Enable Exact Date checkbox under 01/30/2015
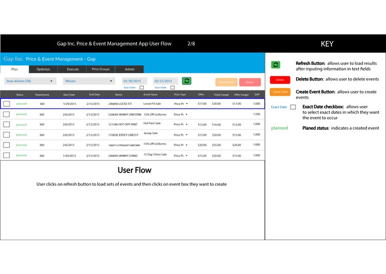The height and width of the screenshot is (274, 386). click(142, 88)
